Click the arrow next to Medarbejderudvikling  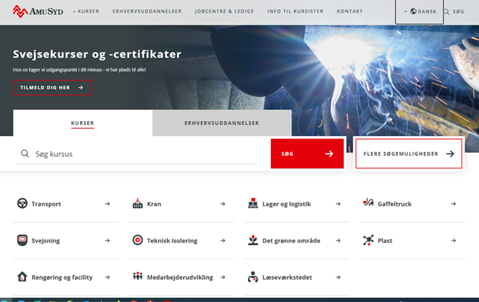(222, 277)
